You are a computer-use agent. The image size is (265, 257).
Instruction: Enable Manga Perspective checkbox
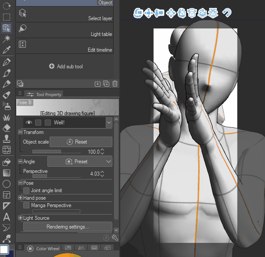26,205
